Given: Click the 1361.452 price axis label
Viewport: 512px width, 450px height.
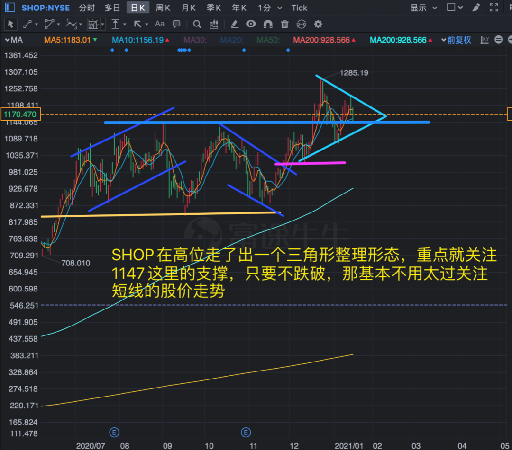Looking at the screenshot, I should pyautogui.click(x=21, y=55).
